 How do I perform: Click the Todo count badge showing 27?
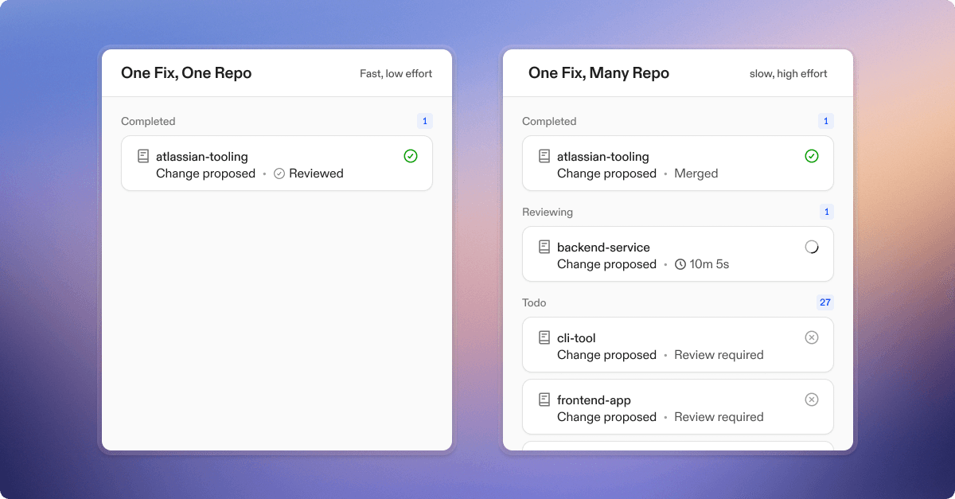[x=824, y=302]
